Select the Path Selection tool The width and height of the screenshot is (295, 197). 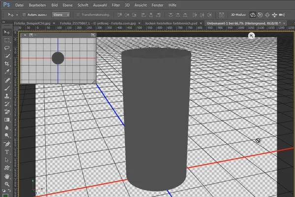click(x=7, y=160)
